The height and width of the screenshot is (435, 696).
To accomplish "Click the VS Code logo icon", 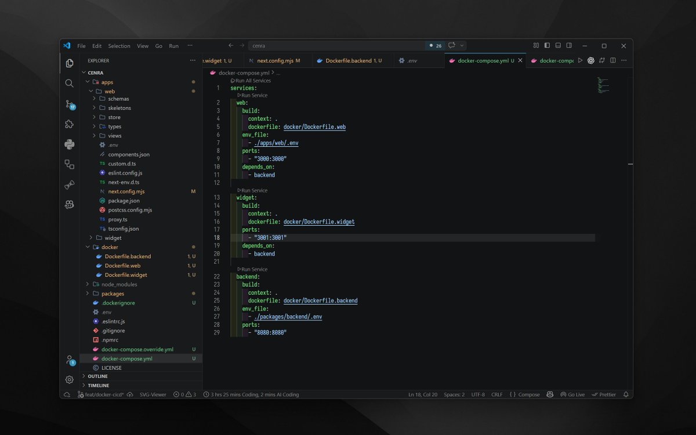I will (67, 46).
